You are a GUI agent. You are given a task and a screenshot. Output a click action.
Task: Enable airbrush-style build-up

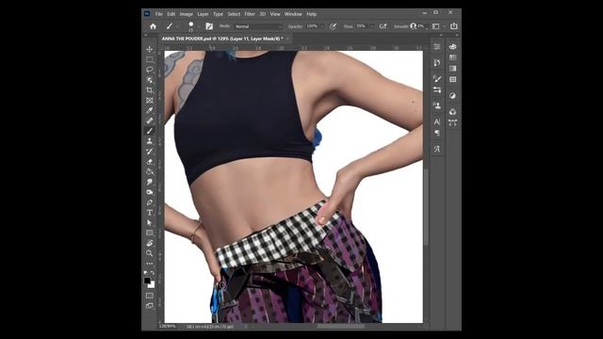click(383, 26)
